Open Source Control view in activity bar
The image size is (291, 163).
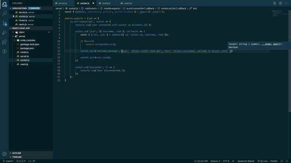[5, 23]
